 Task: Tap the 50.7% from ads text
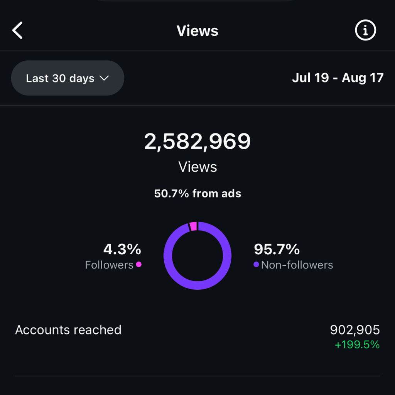coord(197,193)
